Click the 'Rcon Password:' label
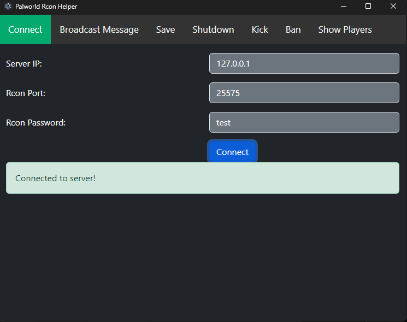Screen dimensions: 407x322 (x=36, y=123)
